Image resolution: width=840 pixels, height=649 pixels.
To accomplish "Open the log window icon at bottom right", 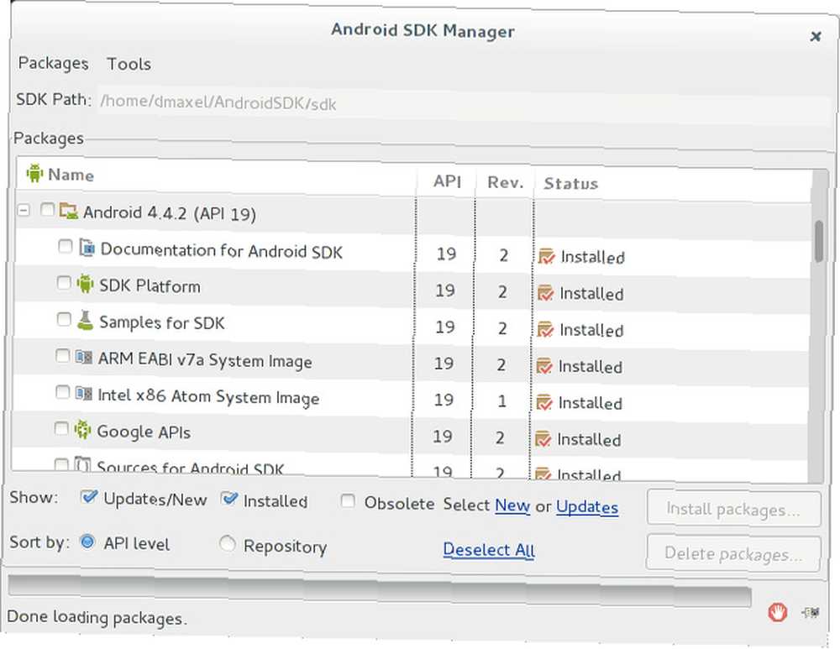I will (811, 612).
